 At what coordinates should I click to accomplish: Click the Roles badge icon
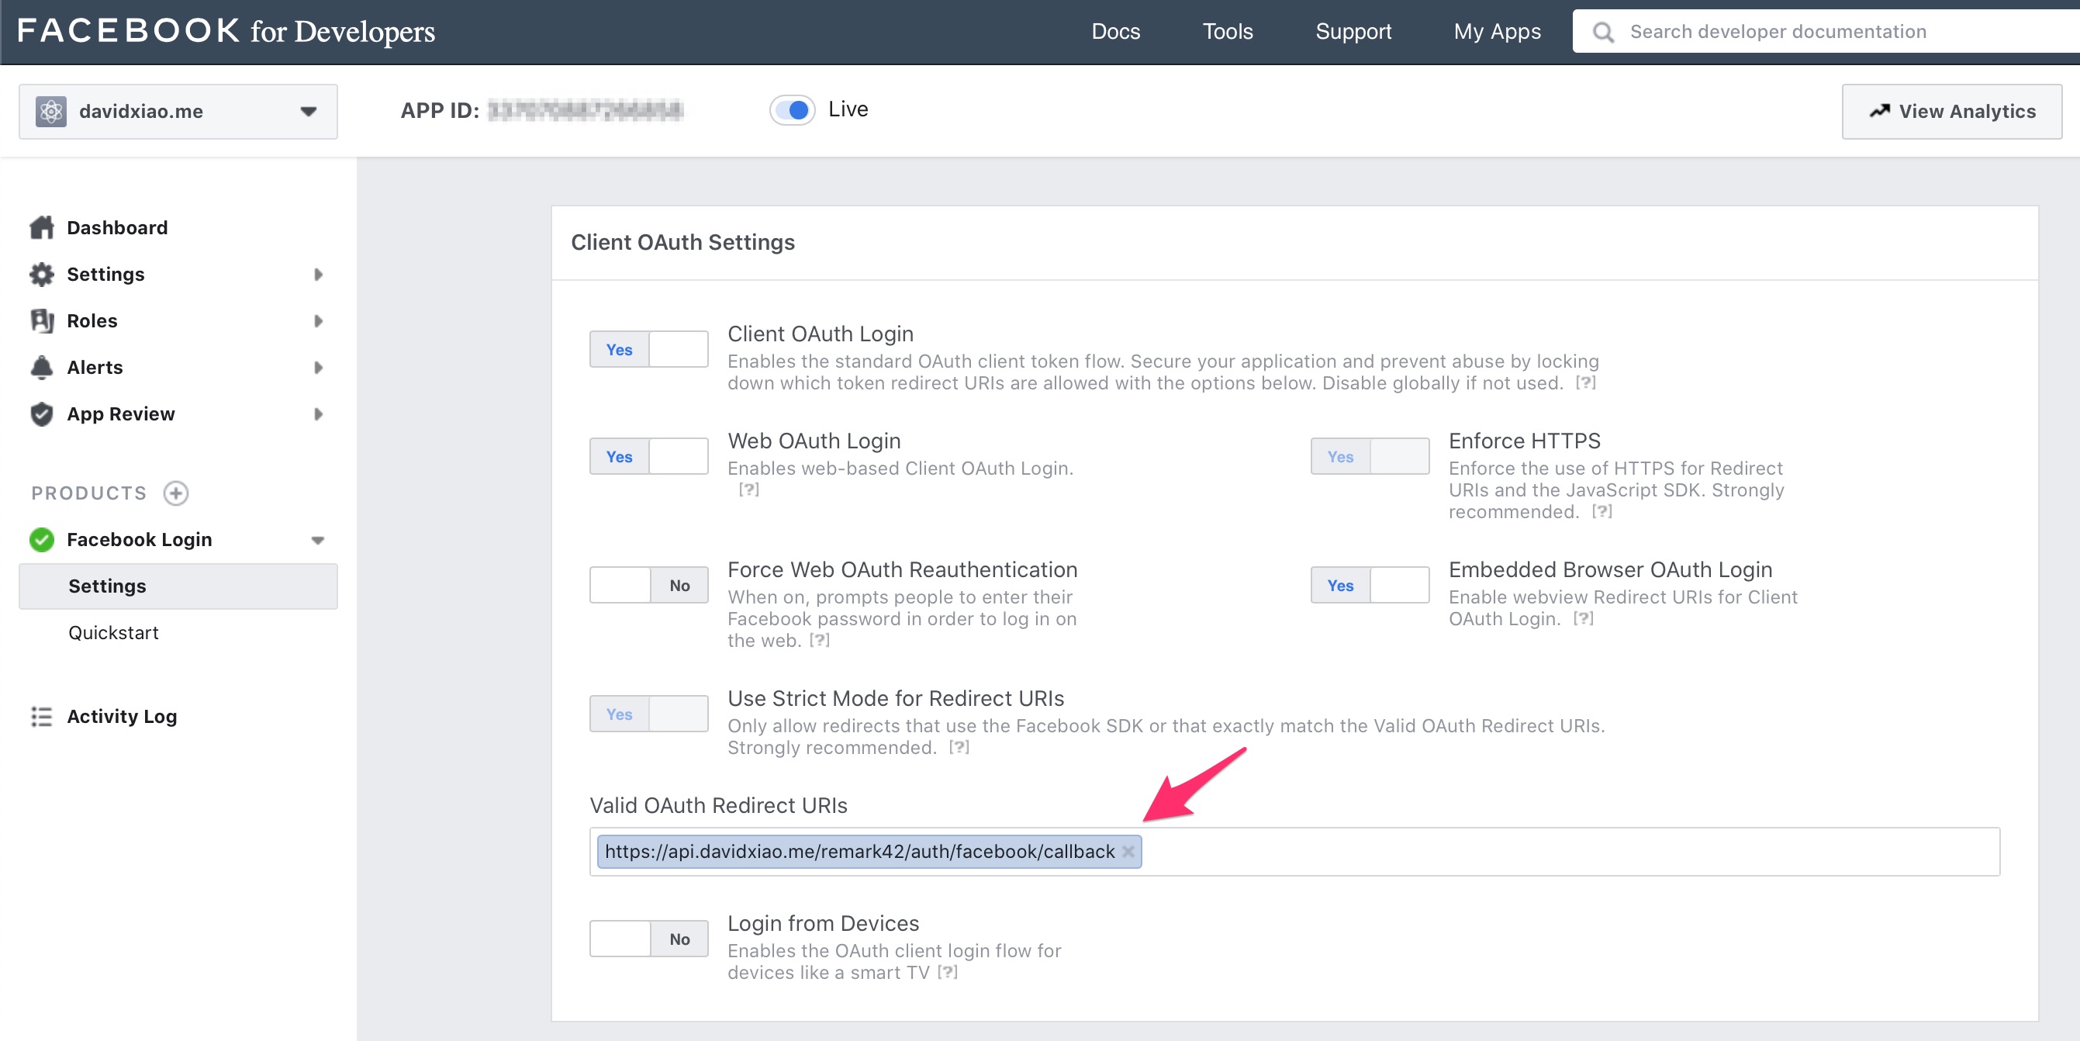click(41, 320)
